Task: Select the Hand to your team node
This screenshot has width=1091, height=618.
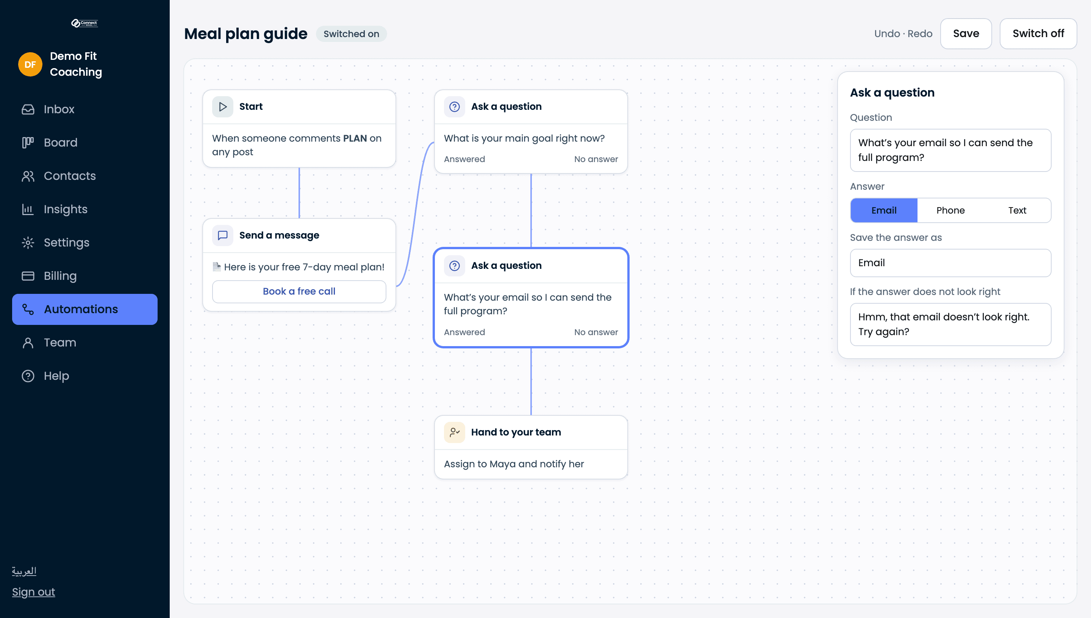Action: point(531,447)
